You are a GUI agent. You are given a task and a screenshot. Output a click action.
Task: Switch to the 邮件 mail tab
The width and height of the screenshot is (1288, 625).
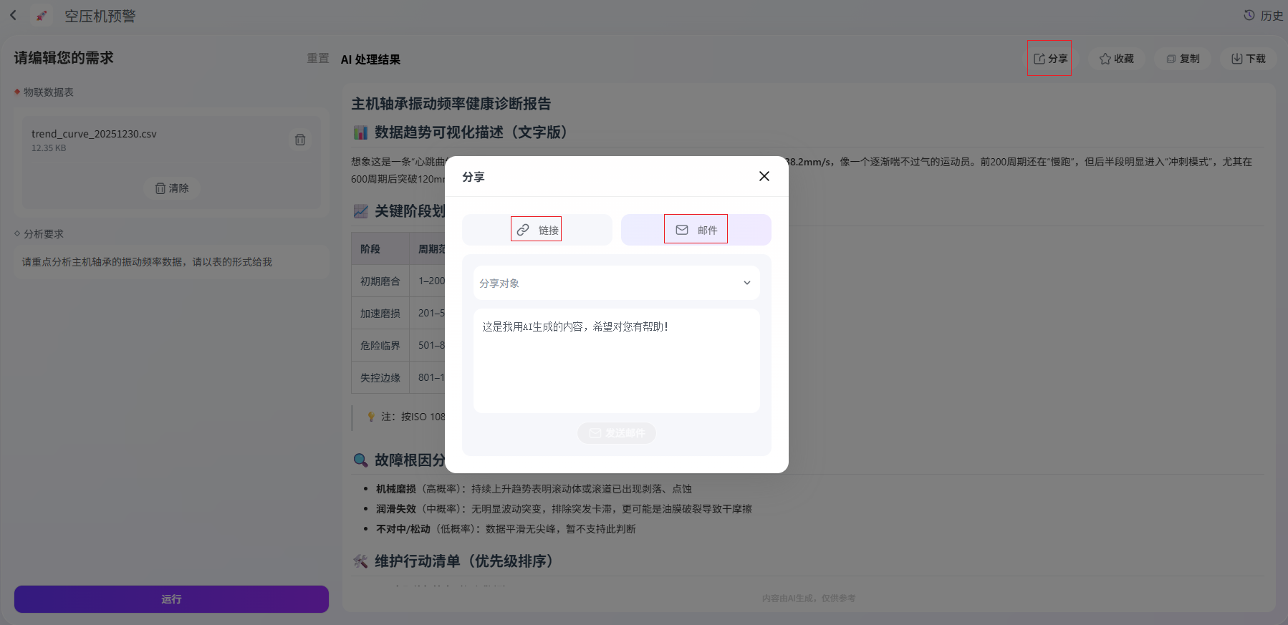[x=696, y=230]
